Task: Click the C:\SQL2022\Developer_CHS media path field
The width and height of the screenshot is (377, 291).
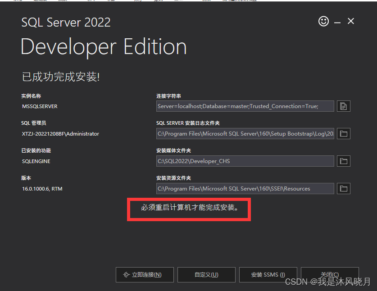Action: (245, 161)
